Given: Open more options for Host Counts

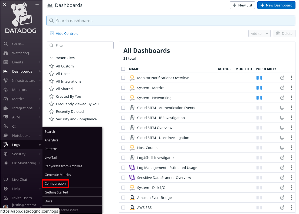Looking at the screenshot, I should [291, 148].
